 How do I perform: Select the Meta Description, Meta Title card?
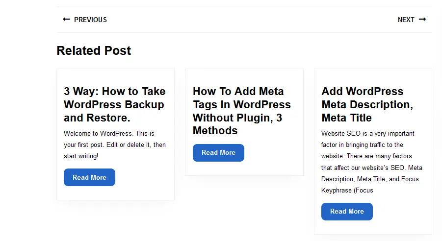tap(373, 151)
